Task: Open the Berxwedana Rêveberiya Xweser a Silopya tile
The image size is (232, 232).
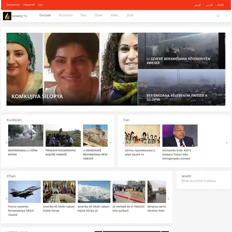Action: pyautogui.click(x=182, y=88)
